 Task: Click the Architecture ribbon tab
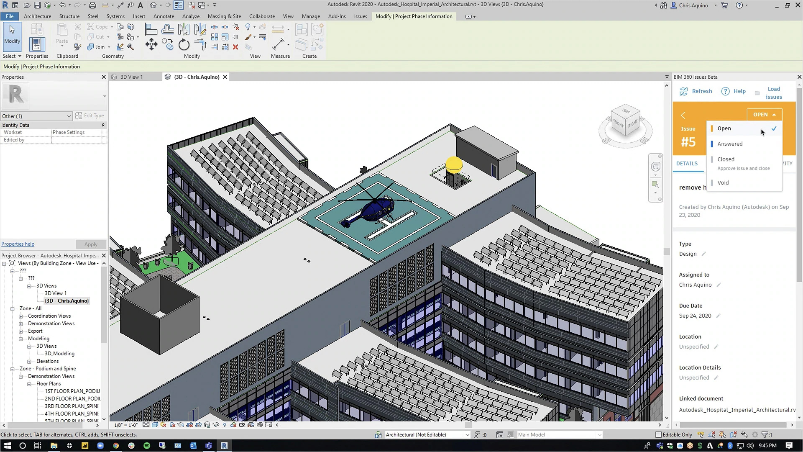tap(37, 16)
